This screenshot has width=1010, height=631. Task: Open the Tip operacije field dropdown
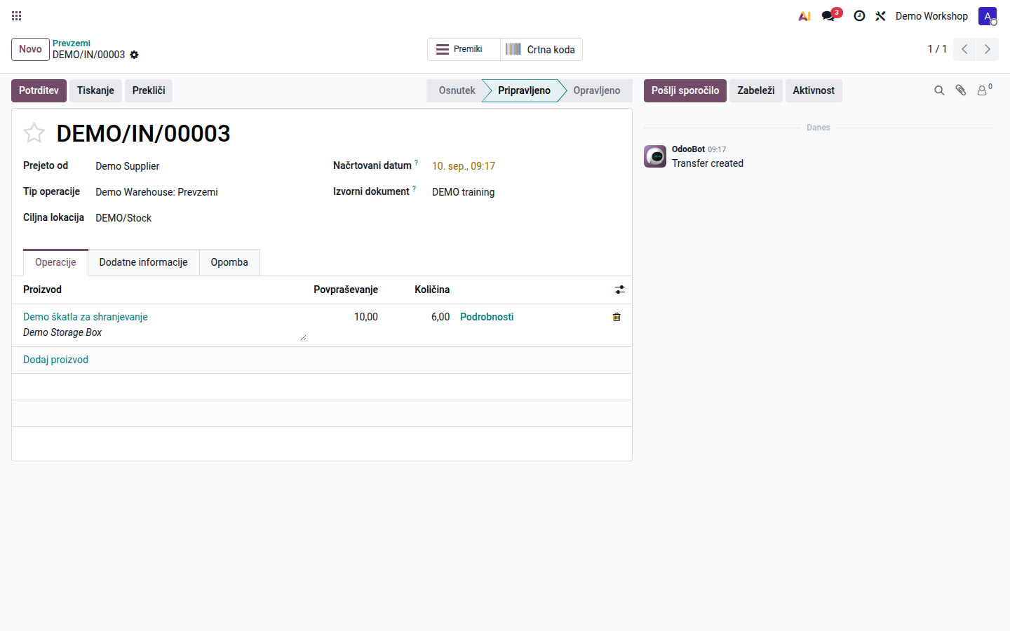[203, 192]
